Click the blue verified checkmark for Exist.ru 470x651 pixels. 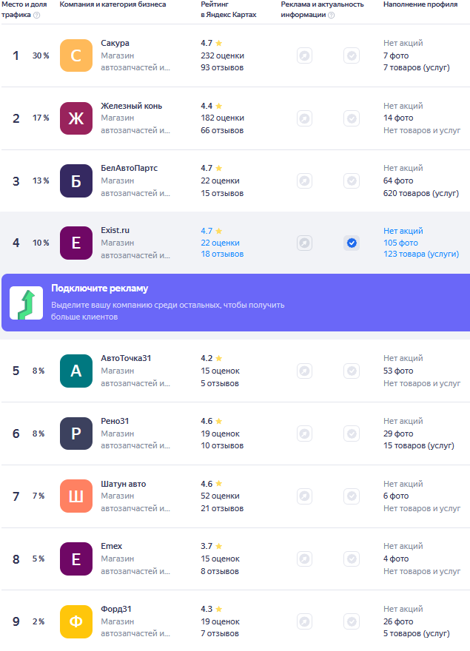pos(352,243)
